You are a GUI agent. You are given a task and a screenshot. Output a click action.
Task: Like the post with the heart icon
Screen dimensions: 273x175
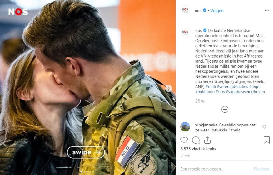pos(184,140)
